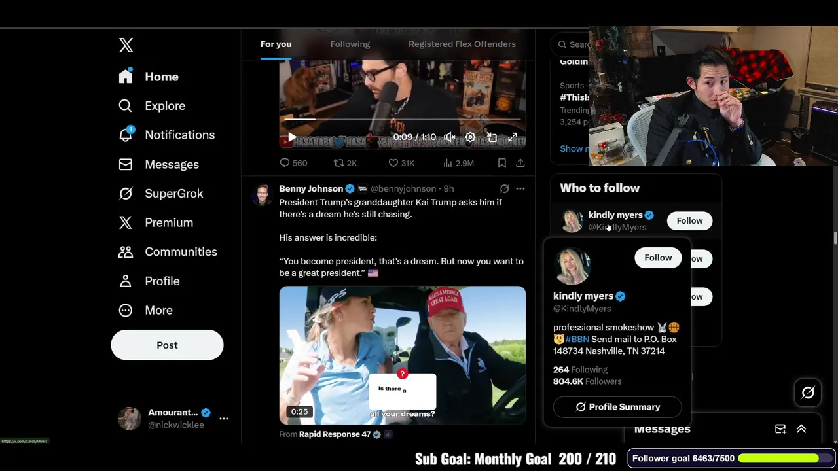Open the #BBN hashtag link

(577, 339)
